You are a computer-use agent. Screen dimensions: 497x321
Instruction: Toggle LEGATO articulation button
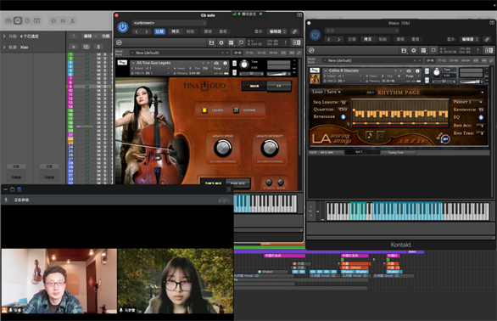204,110
